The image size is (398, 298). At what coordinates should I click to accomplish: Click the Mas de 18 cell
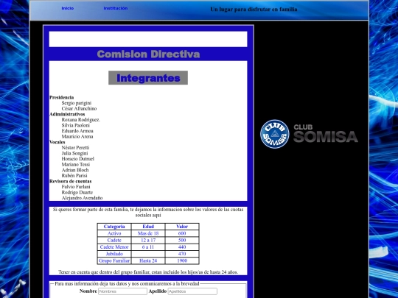[148, 233]
